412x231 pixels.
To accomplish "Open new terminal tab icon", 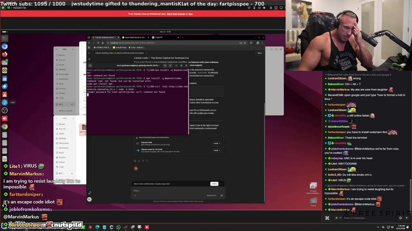I will pos(90,65).
